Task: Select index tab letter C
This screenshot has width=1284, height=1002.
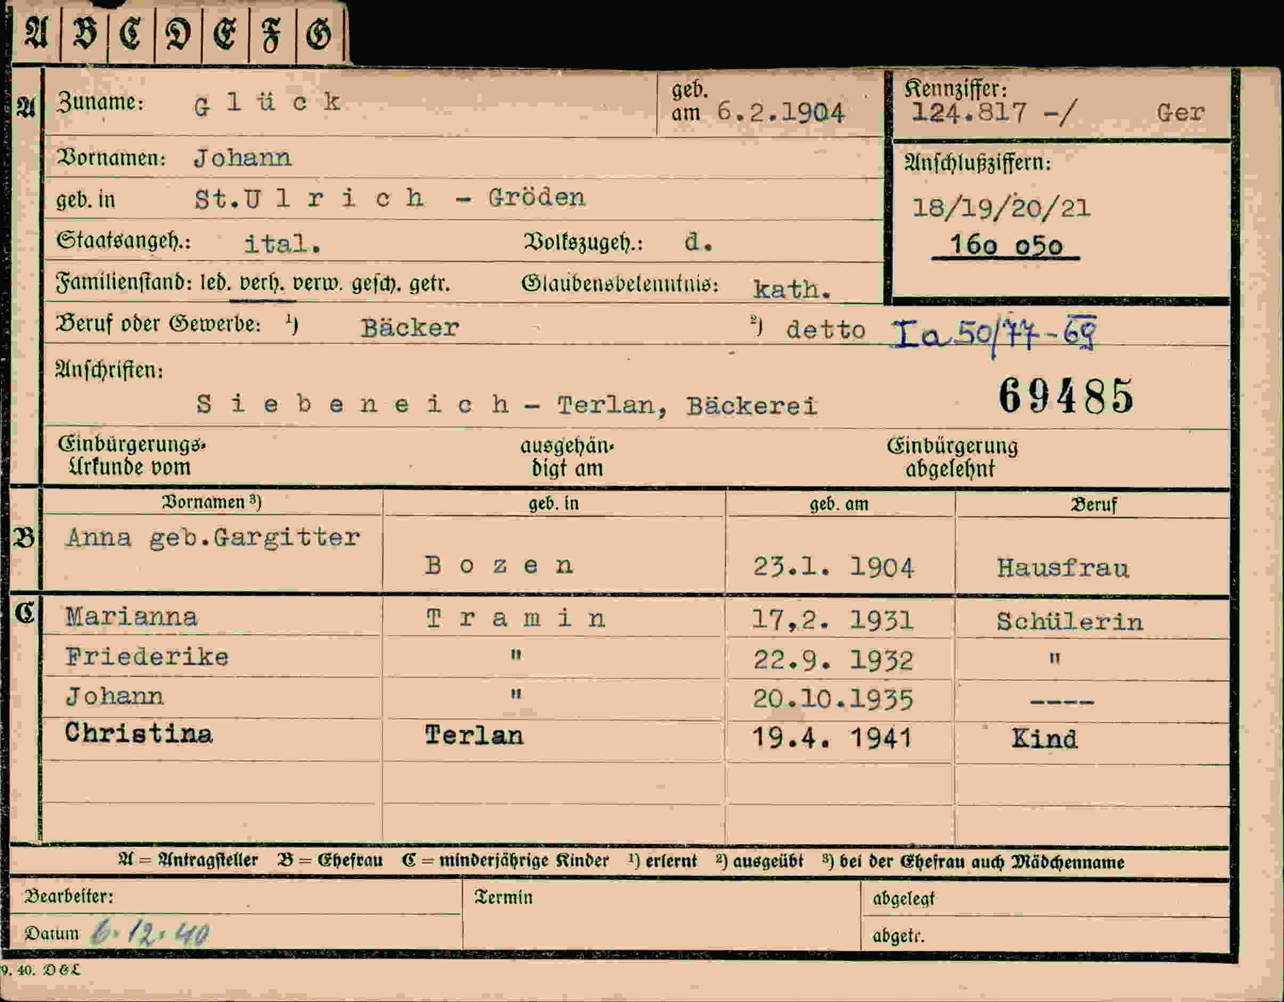Action: [x=131, y=33]
